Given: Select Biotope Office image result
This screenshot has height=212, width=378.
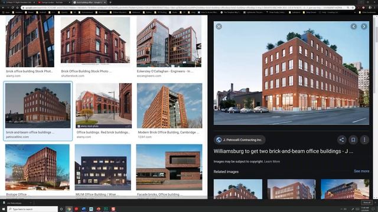Looking at the screenshot, I should tap(37, 167).
